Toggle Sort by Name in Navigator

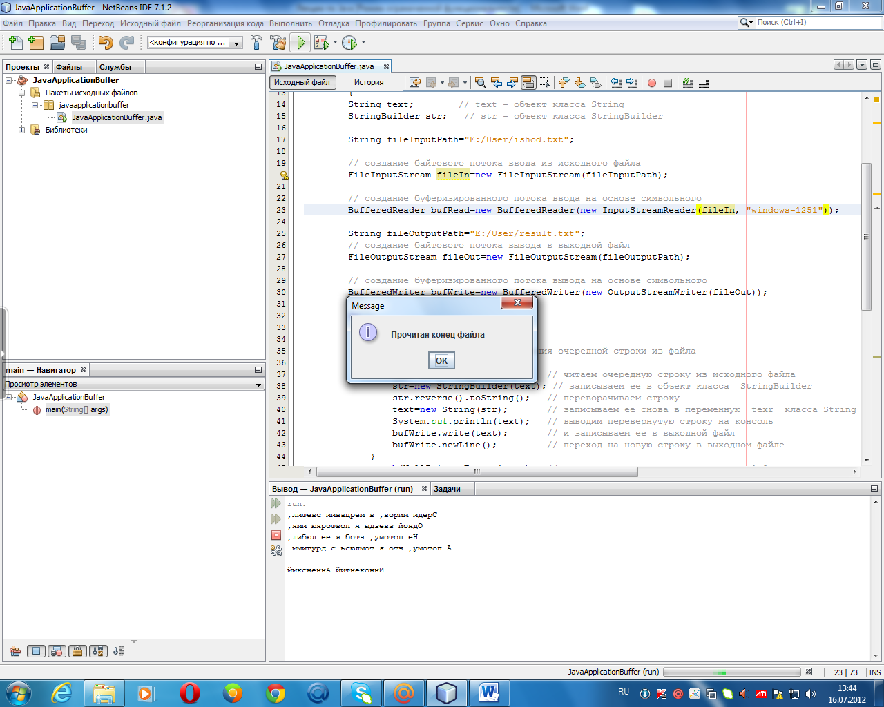(99, 651)
